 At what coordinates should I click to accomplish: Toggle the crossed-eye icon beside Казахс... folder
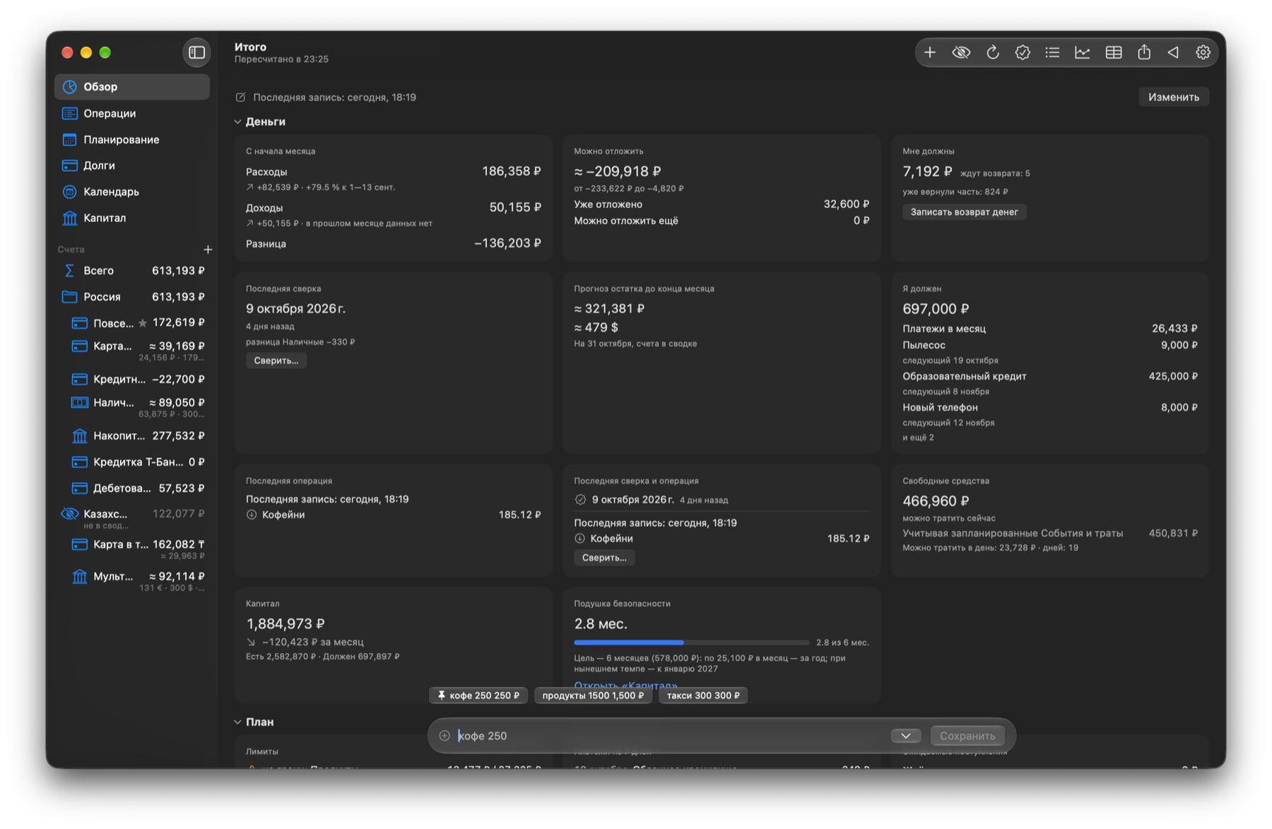pyautogui.click(x=69, y=514)
